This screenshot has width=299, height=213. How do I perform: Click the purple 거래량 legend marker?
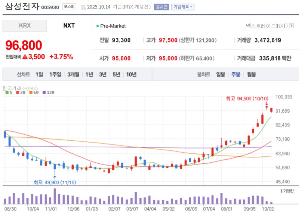tap(281, 191)
